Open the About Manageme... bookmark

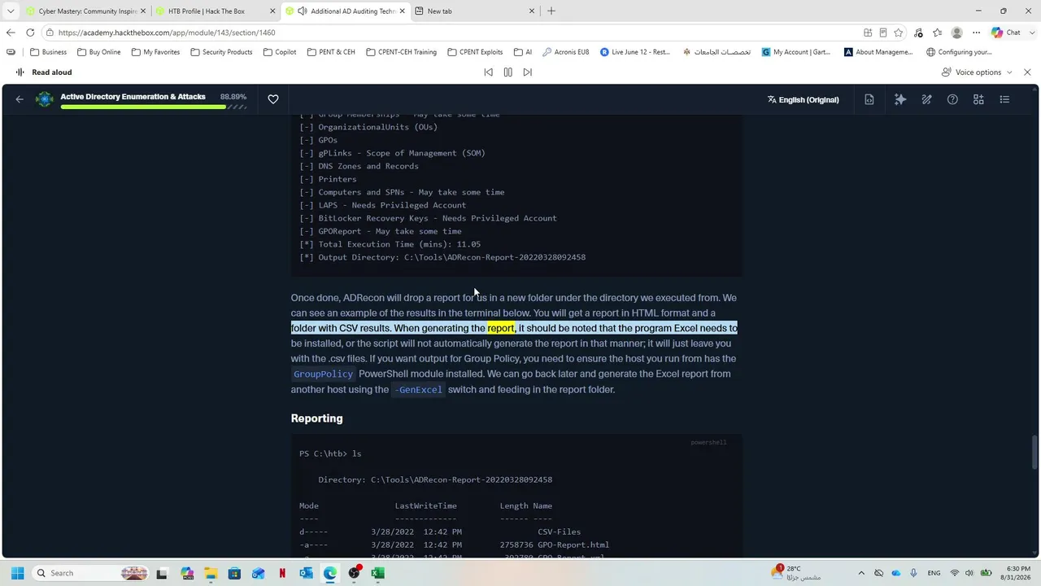click(878, 52)
